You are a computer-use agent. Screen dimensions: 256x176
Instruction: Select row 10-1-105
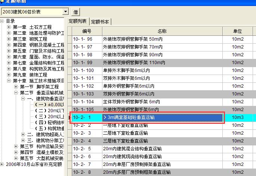tap(163, 110)
